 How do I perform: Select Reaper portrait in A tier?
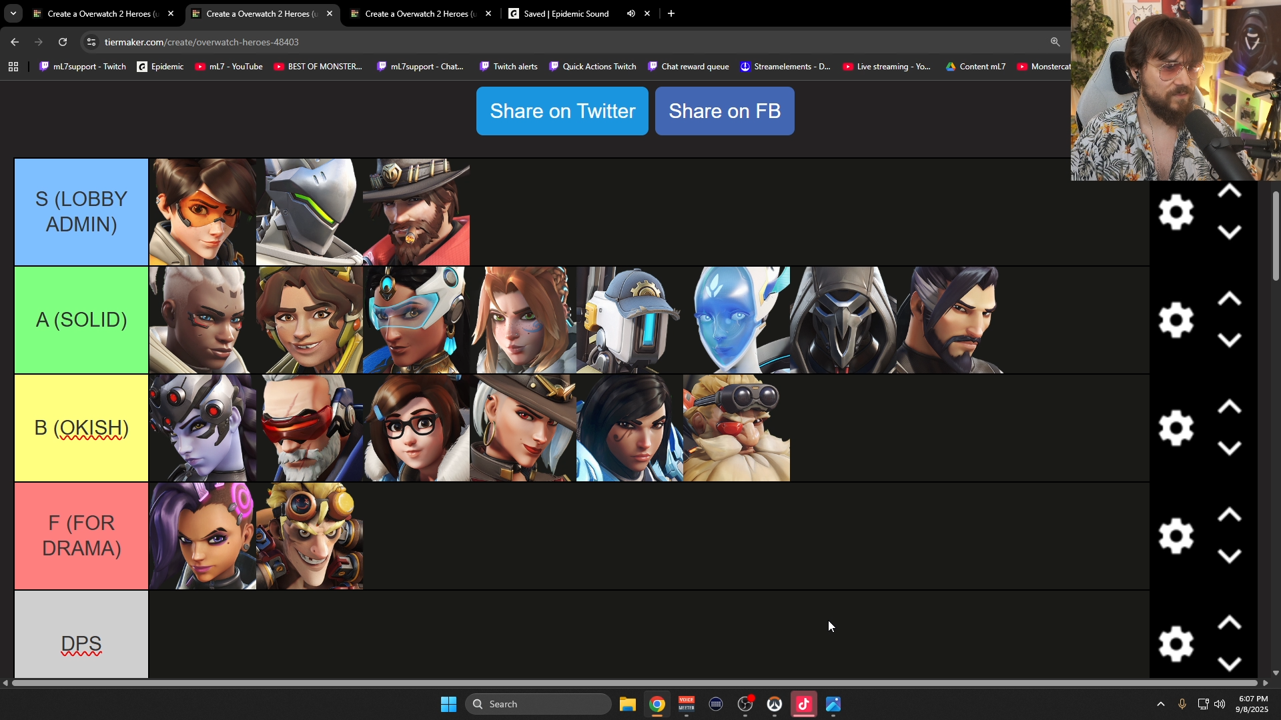point(843,320)
